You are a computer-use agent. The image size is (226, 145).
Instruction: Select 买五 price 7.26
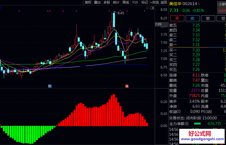[x=196, y=70]
